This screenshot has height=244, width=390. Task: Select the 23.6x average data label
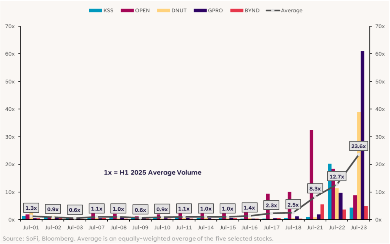click(x=359, y=146)
